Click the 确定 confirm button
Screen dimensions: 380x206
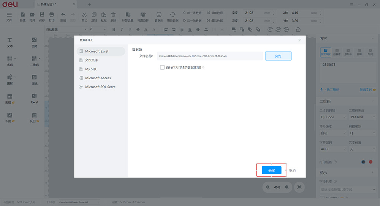(x=271, y=170)
